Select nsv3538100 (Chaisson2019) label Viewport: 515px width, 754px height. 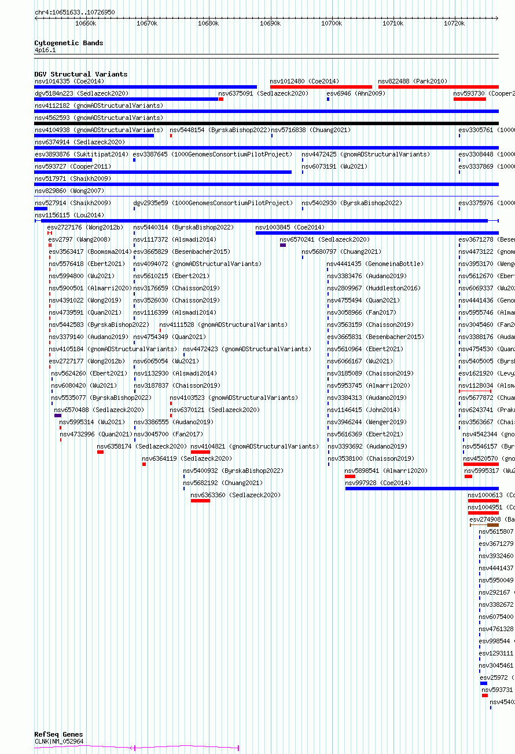click(371, 458)
